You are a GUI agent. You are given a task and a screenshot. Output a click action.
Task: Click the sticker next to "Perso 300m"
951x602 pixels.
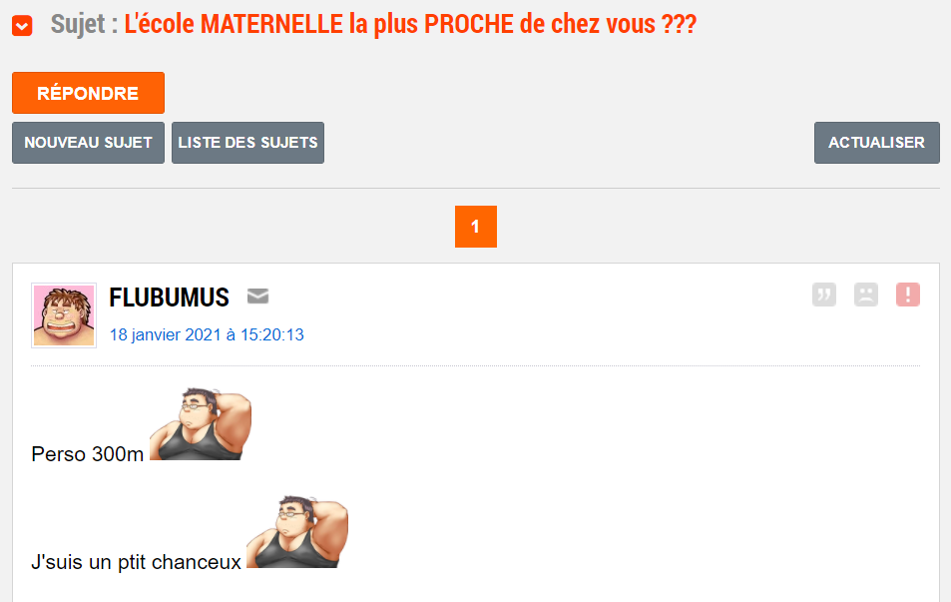pyautogui.click(x=200, y=423)
